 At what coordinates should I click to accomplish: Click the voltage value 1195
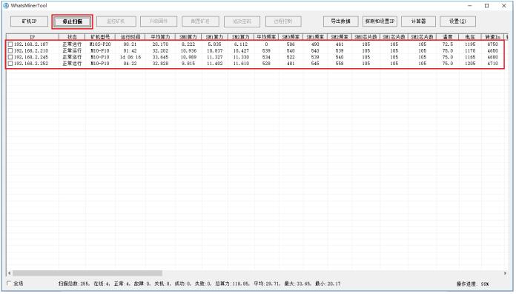point(470,44)
